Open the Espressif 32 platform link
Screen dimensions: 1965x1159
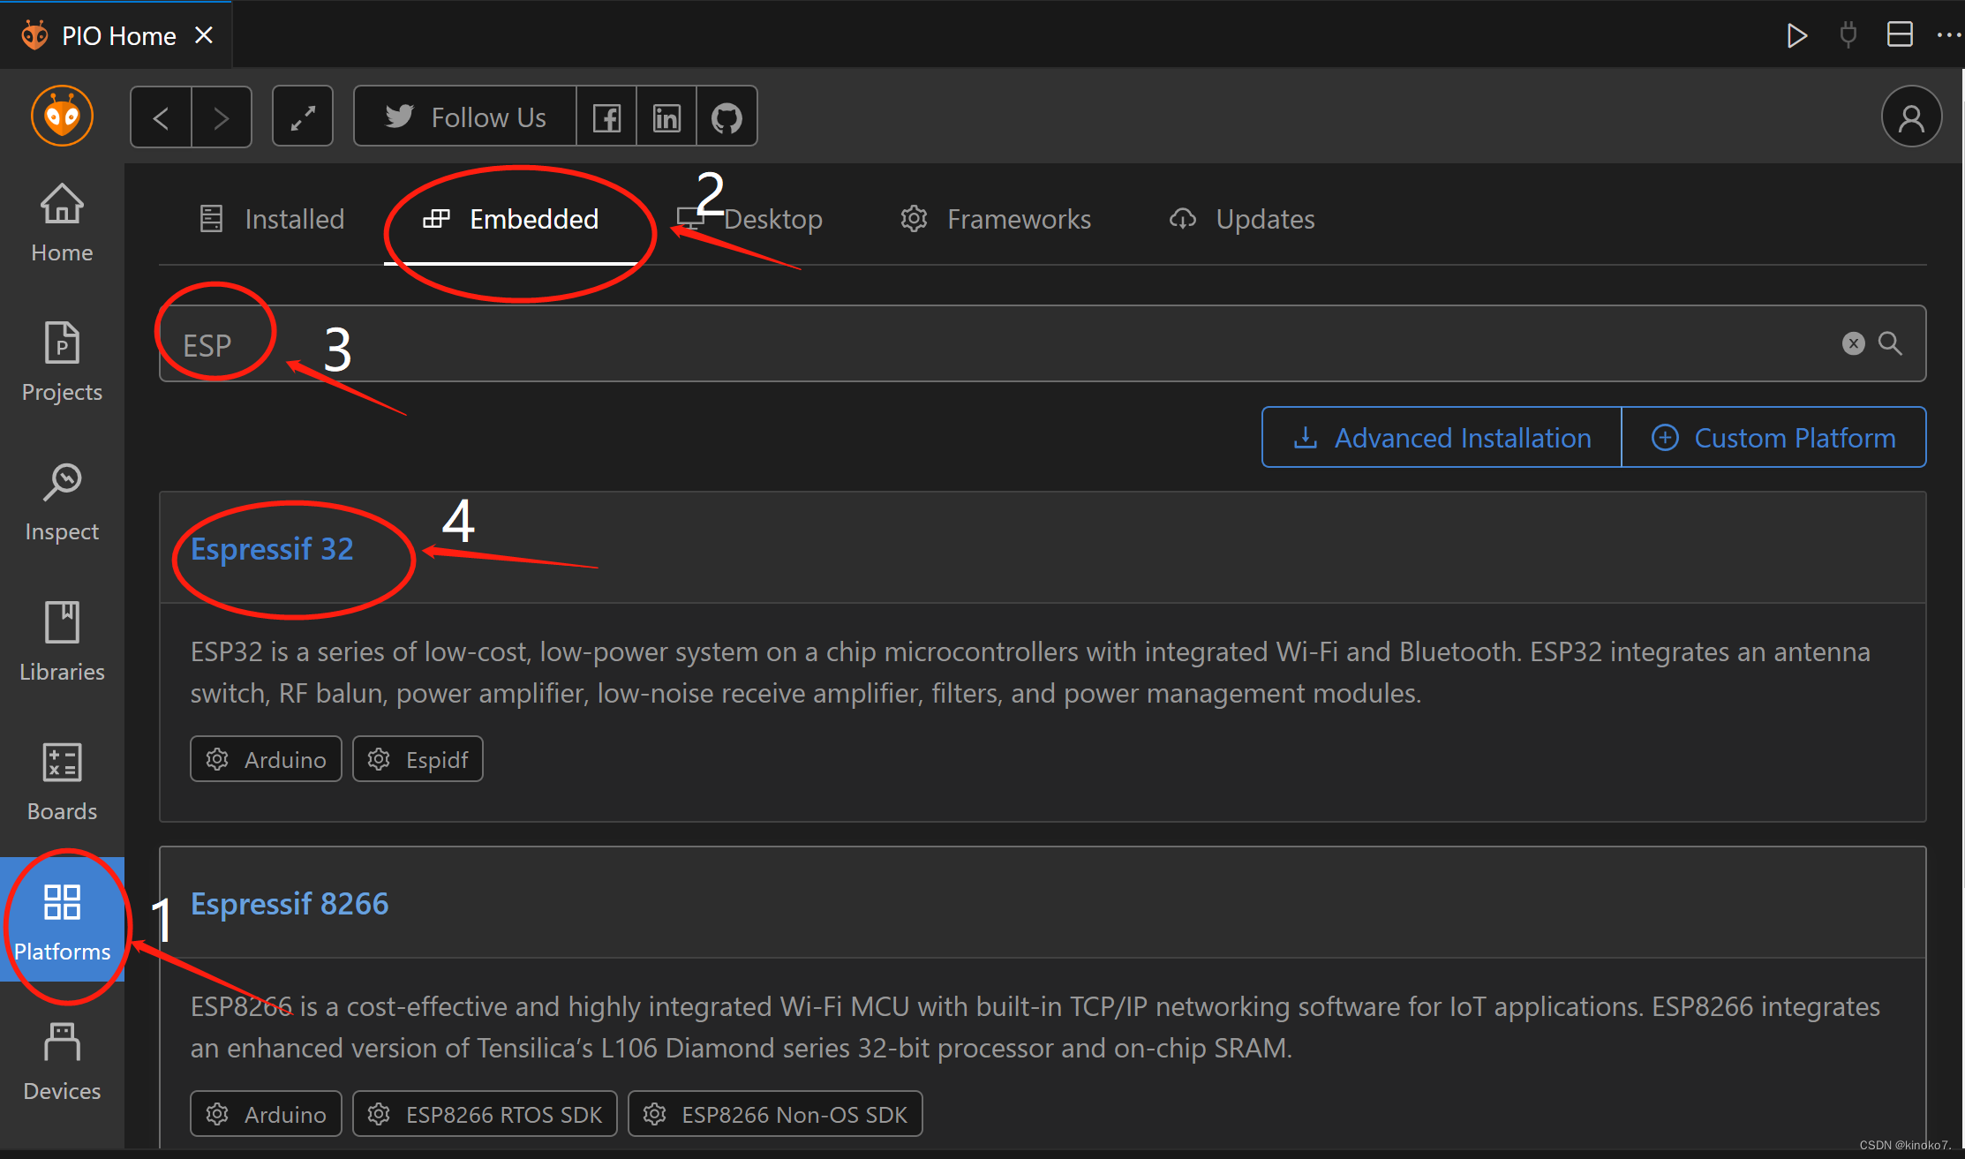272,549
